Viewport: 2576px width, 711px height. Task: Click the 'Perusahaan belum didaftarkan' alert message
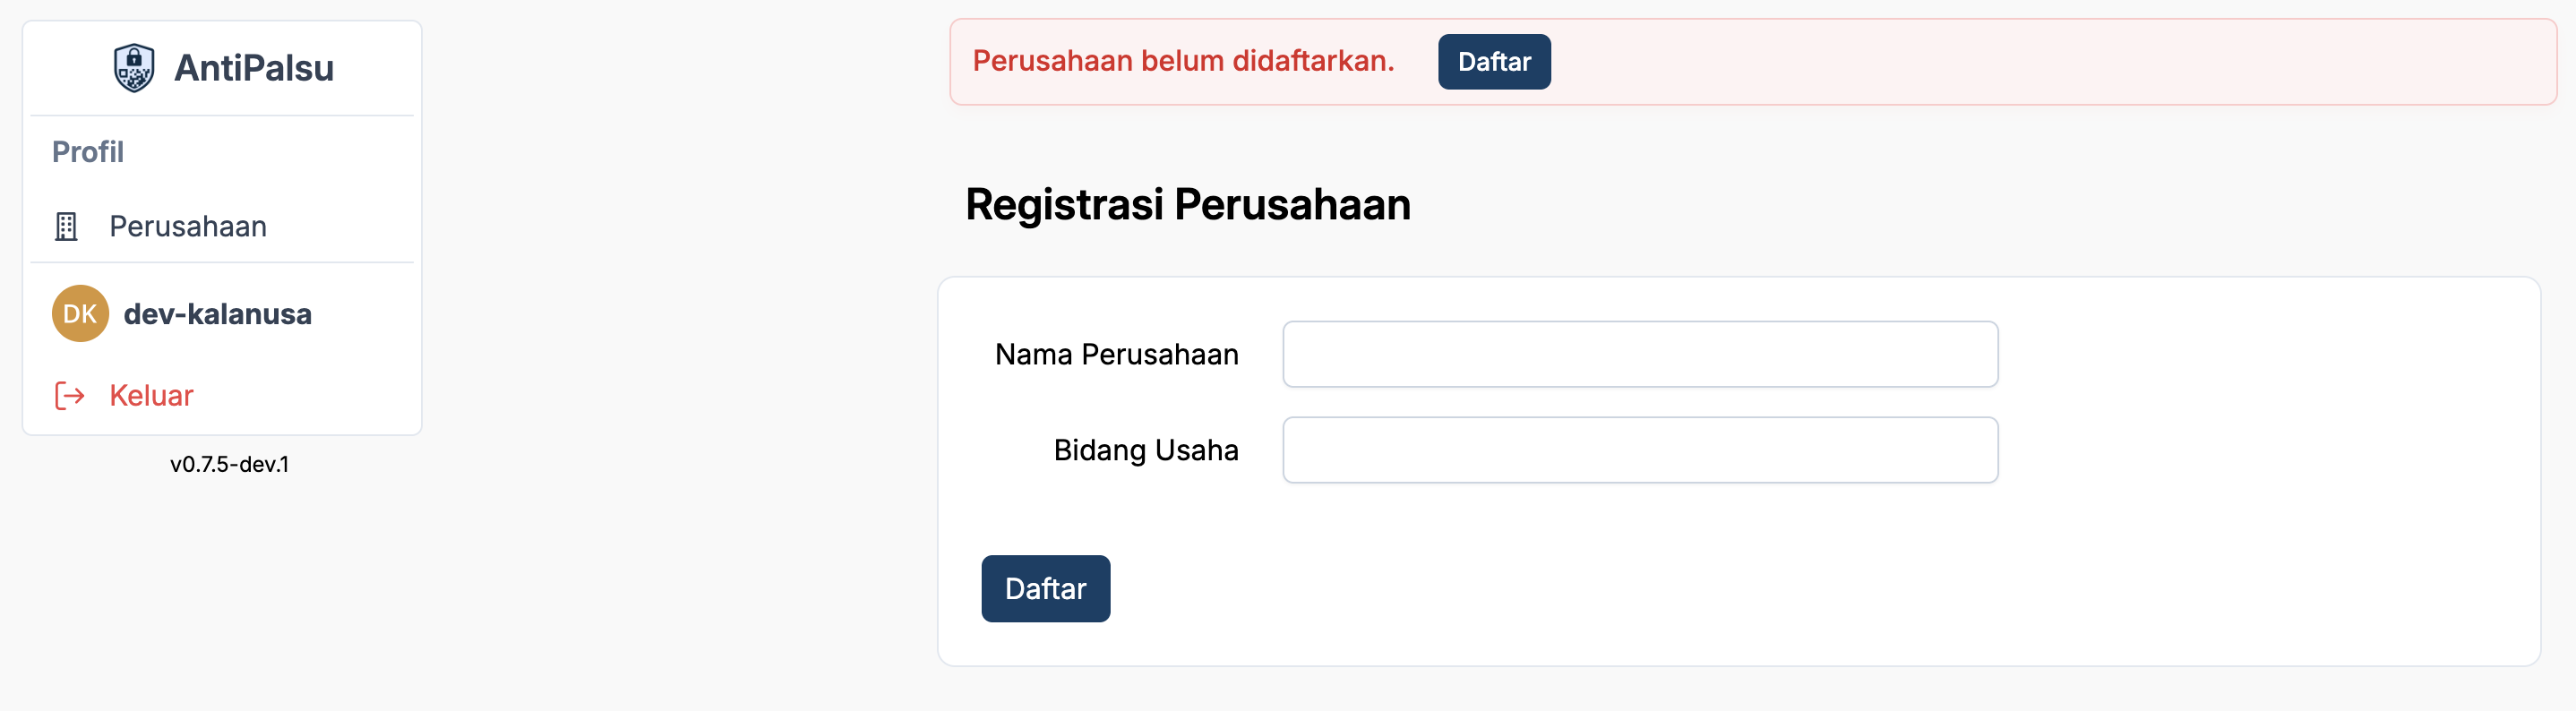tap(1182, 61)
